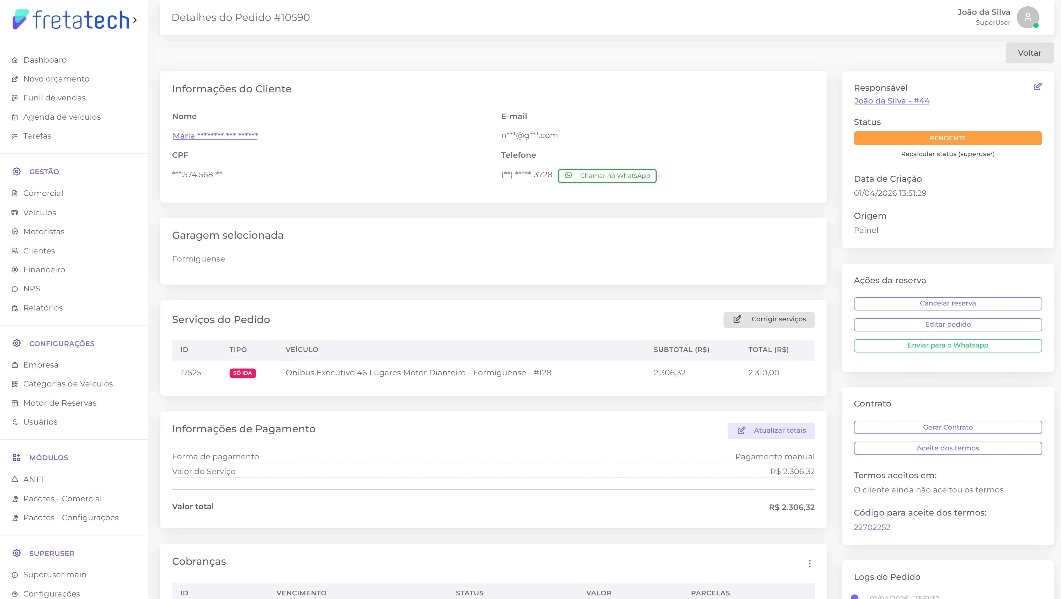Click the Pacotes - Configurações icon

[x=15, y=518]
